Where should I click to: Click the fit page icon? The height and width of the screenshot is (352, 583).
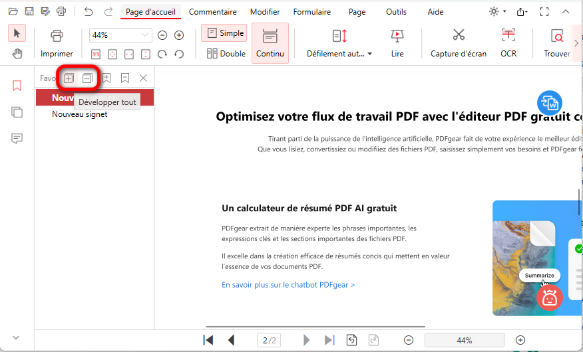coord(112,54)
